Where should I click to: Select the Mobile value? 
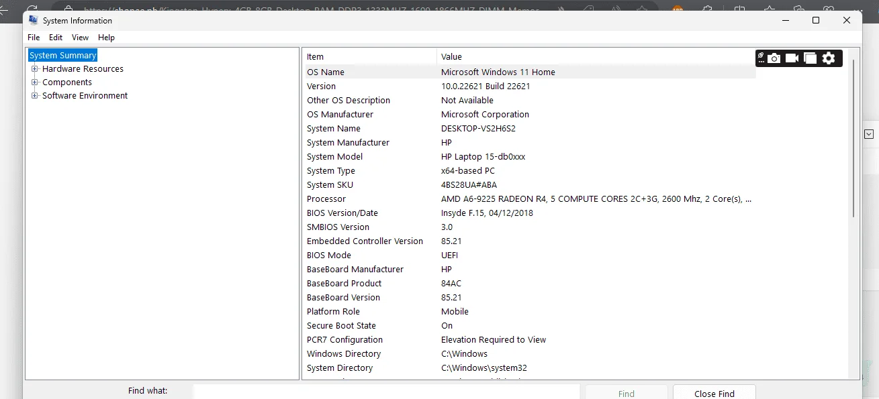455,311
